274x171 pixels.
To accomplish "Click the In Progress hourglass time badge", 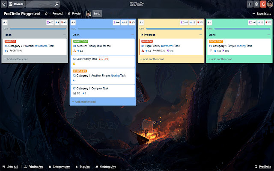I will (184, 22).
